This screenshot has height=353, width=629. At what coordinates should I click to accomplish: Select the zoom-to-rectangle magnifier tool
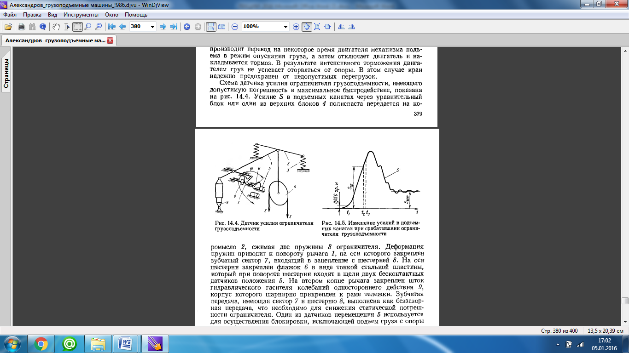coord(98,27)
